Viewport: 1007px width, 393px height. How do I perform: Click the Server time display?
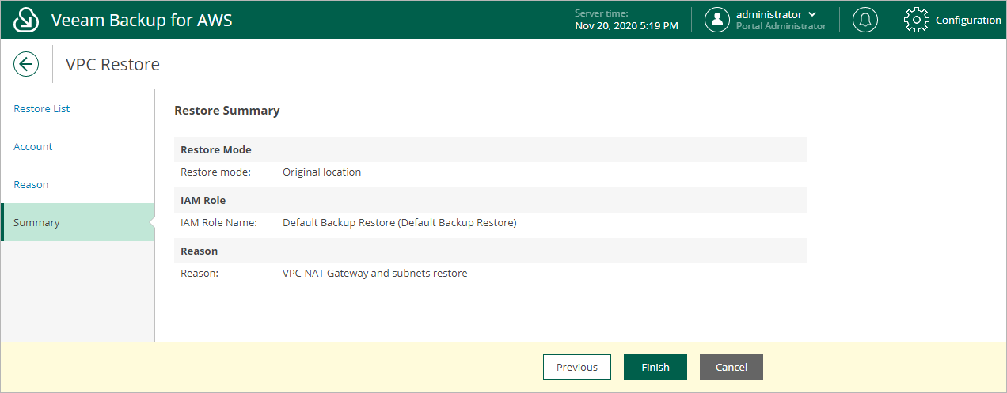(626, 20)
